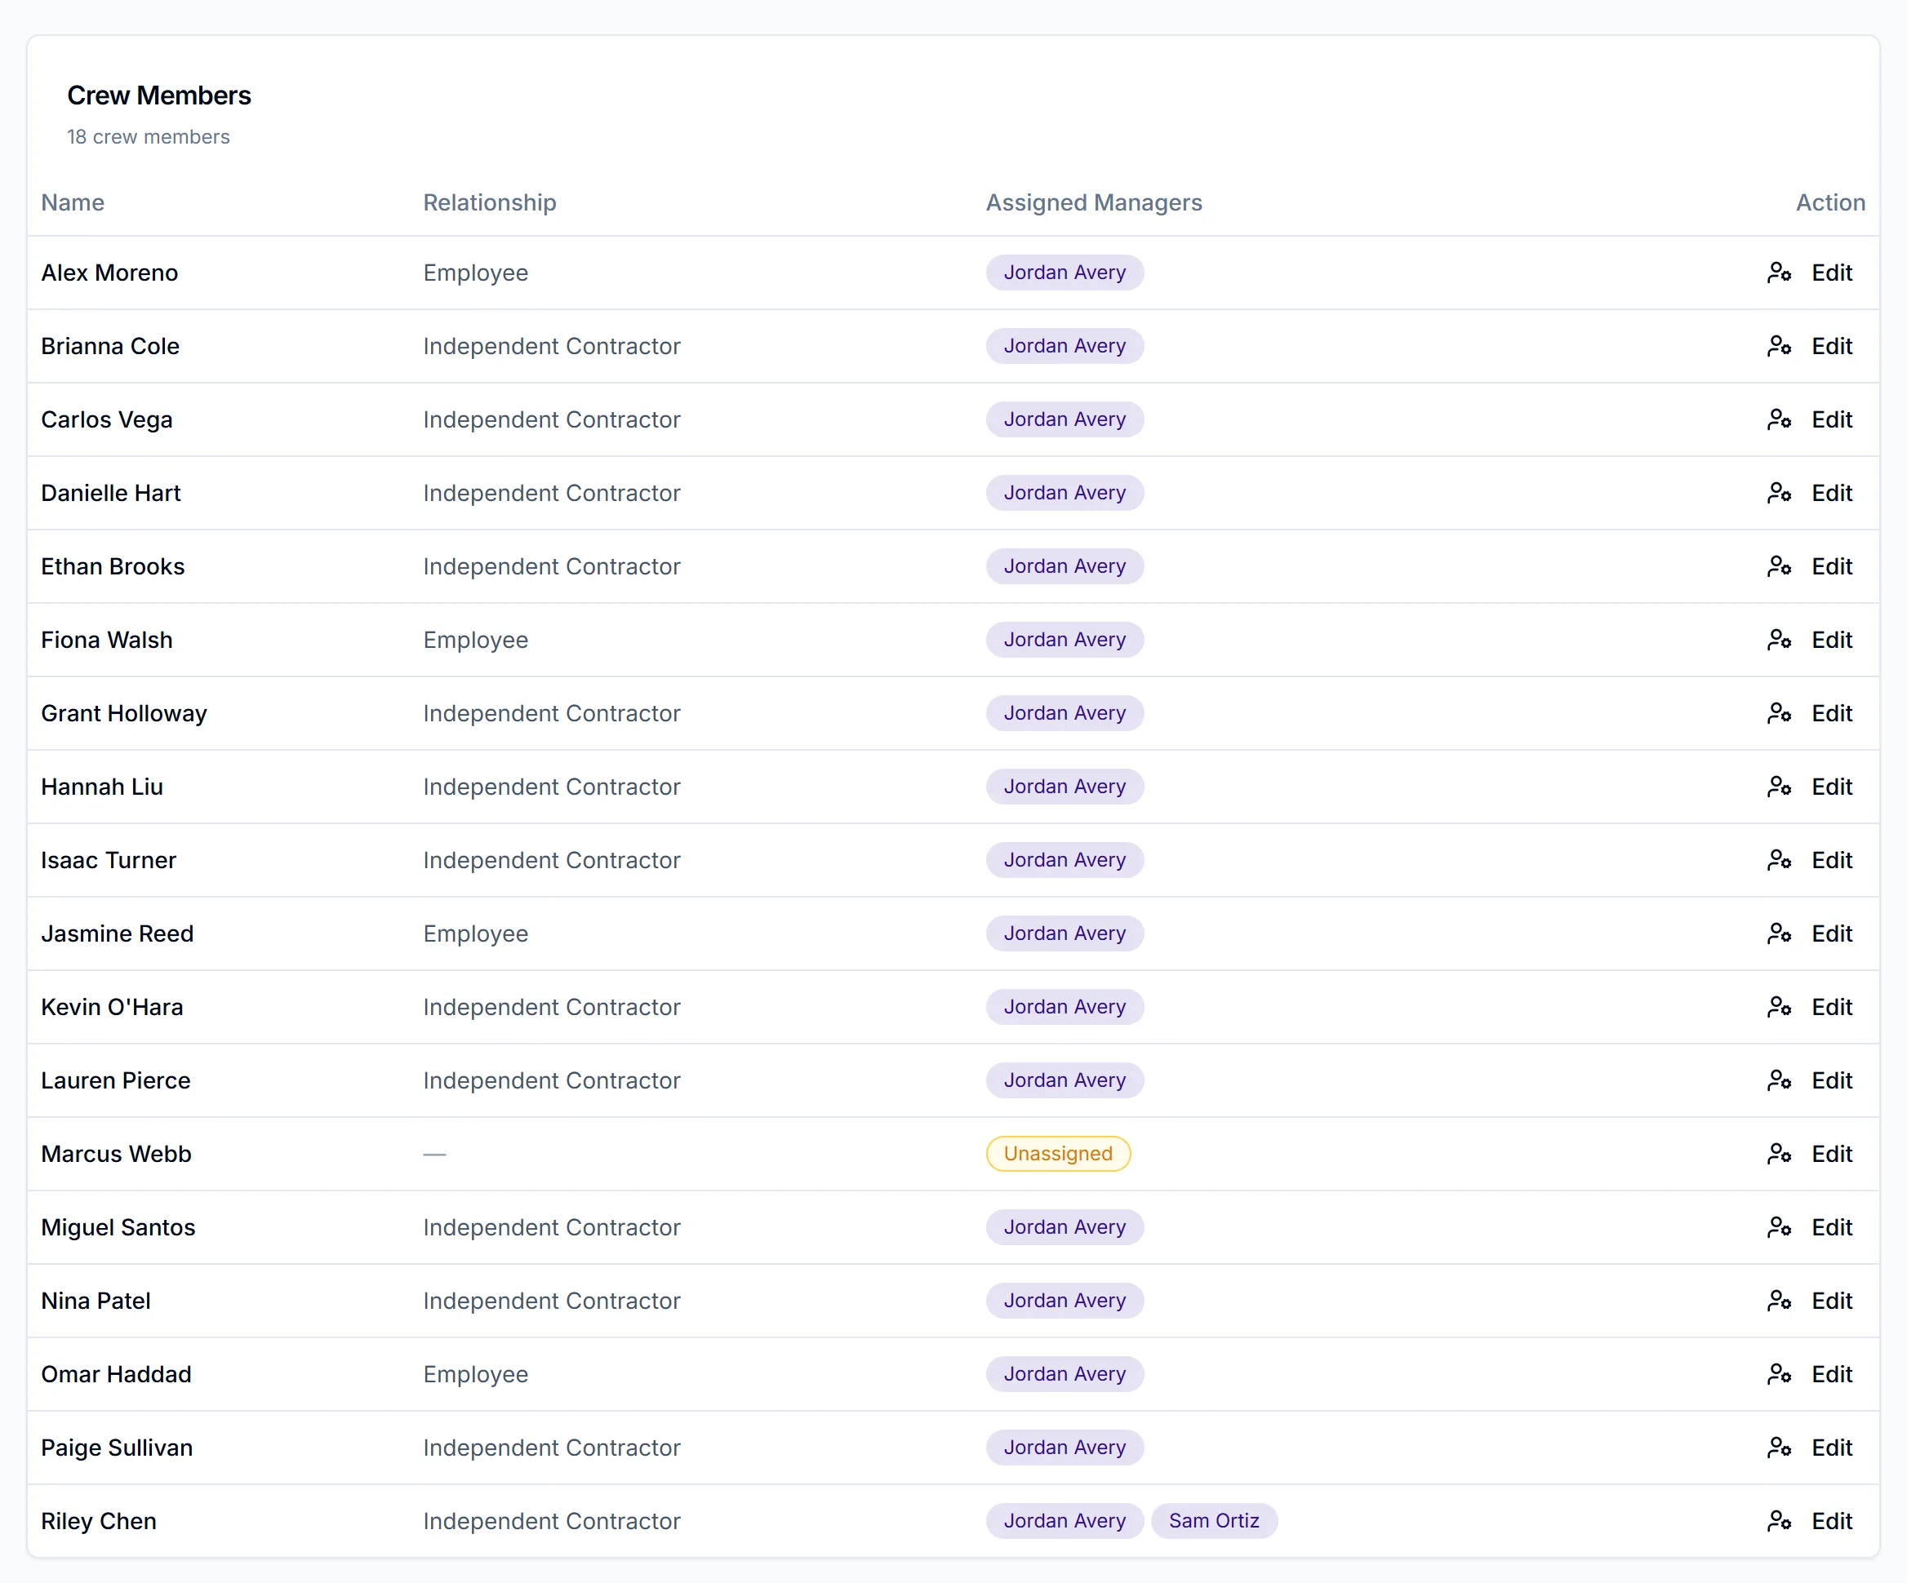1907x1583 pixels.
Task: Click the user-settings icon in Kevin O'Hara's row
Action: tap(1779, 1008)
